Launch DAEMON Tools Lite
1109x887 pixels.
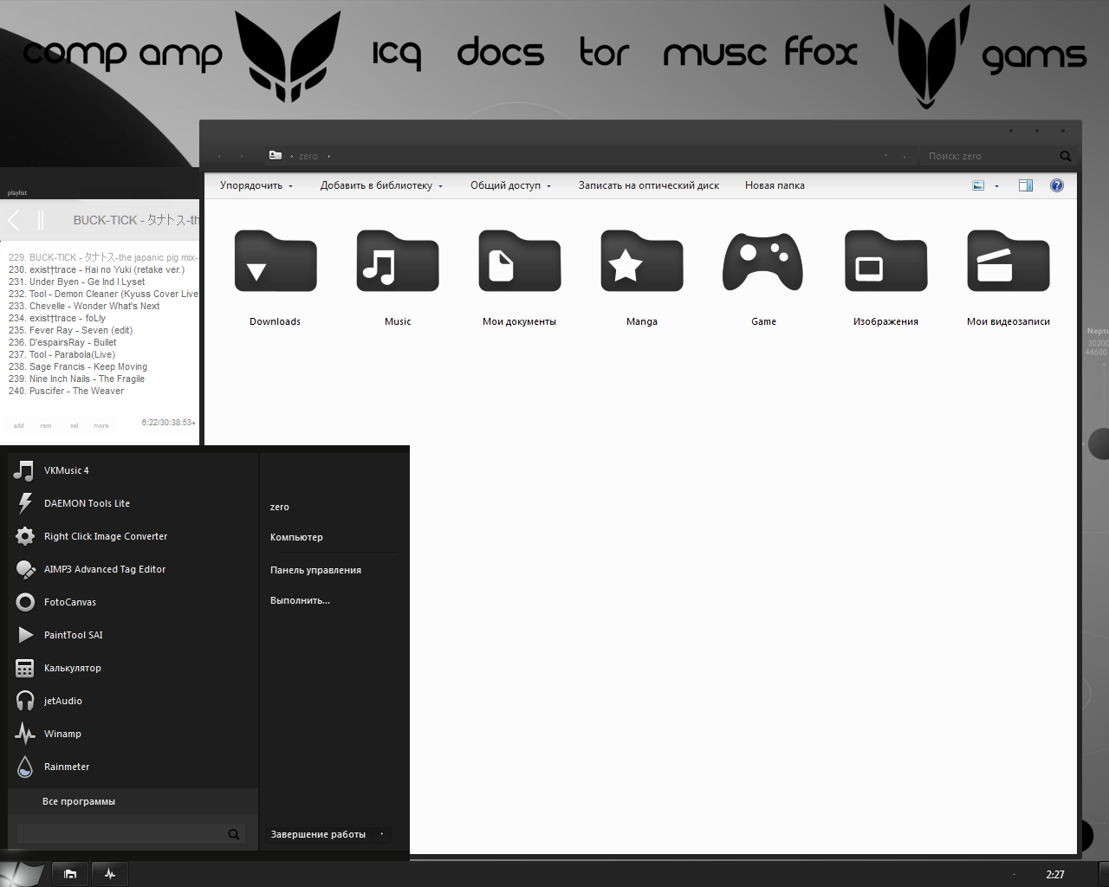click(133, 503)
